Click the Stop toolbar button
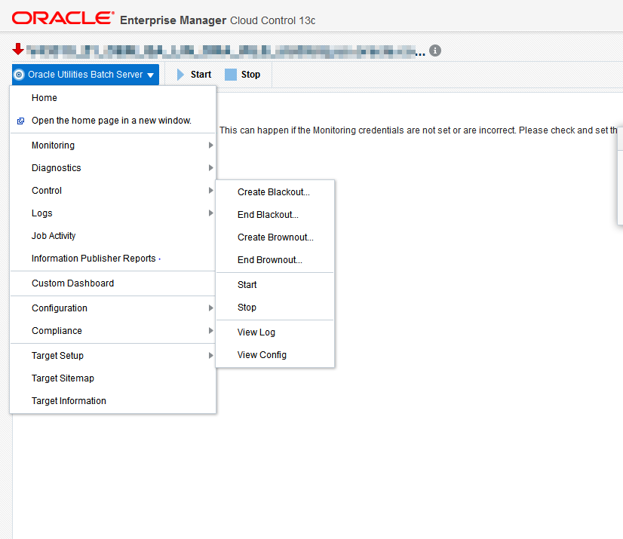This screenshot has width=623, height=539. (243, 75)
